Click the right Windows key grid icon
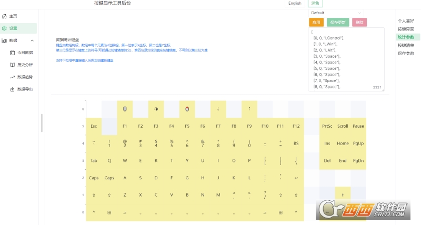This screenshot has height=225, width=421. coord(280,212)
